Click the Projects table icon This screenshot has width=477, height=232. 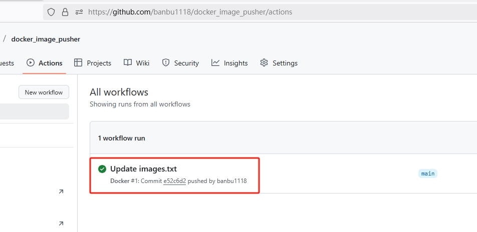(78, 62)
